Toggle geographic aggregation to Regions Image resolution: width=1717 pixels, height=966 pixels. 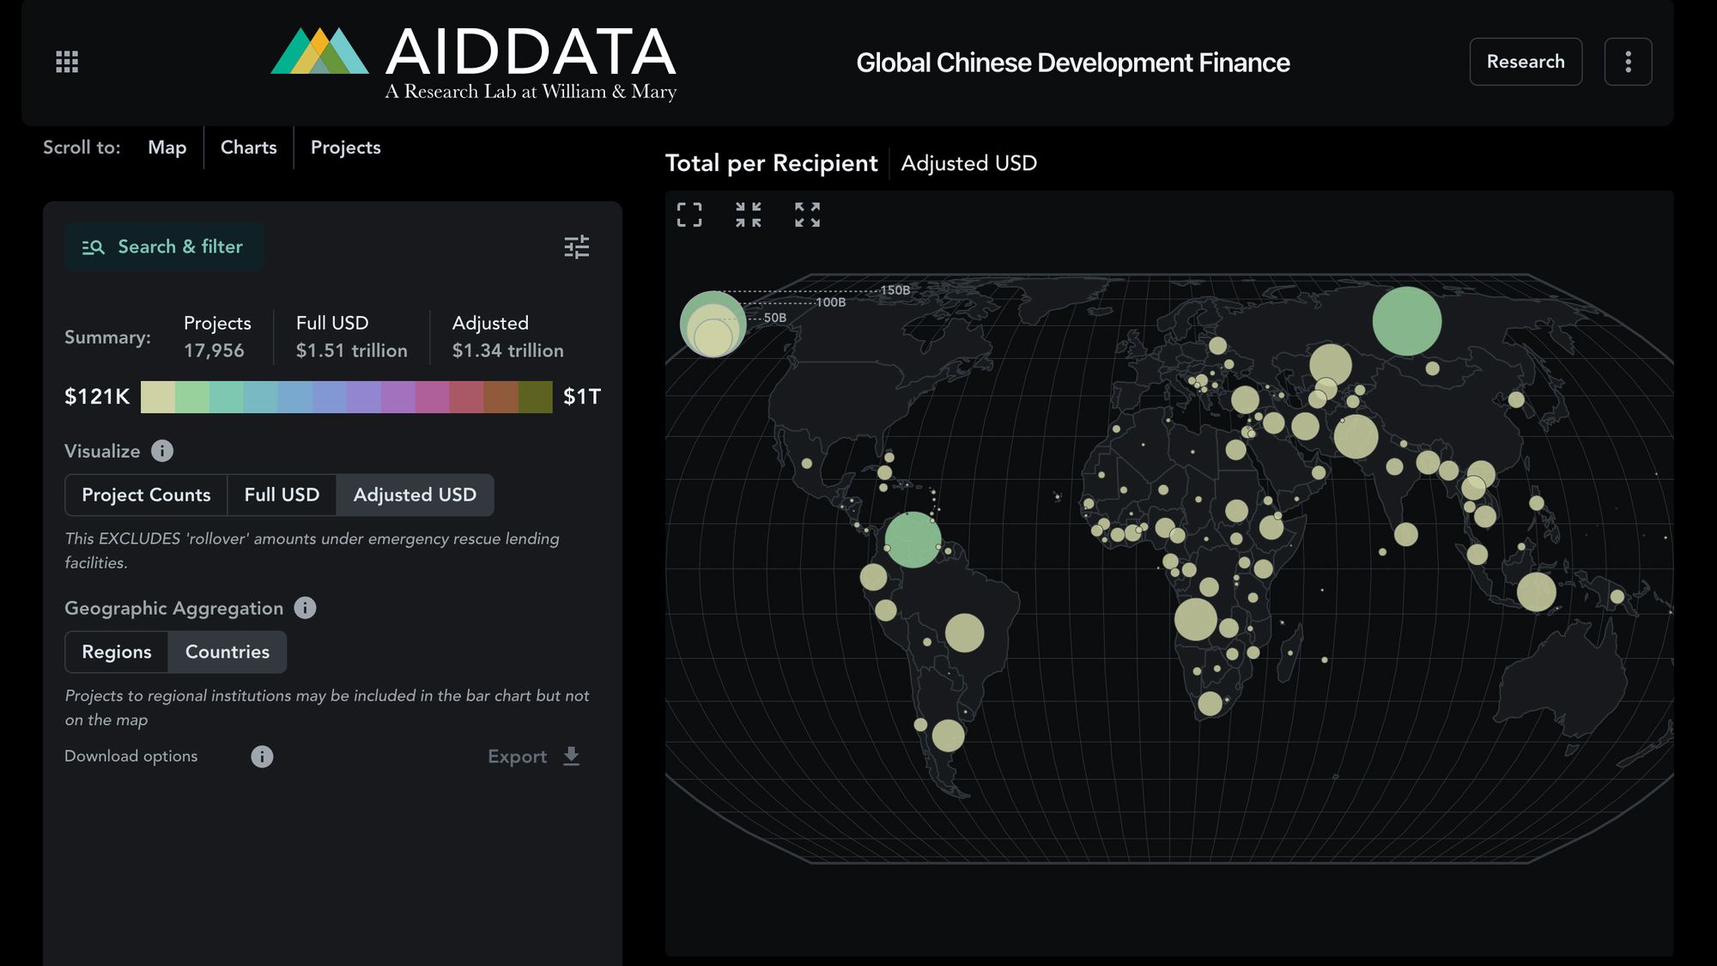117,652
